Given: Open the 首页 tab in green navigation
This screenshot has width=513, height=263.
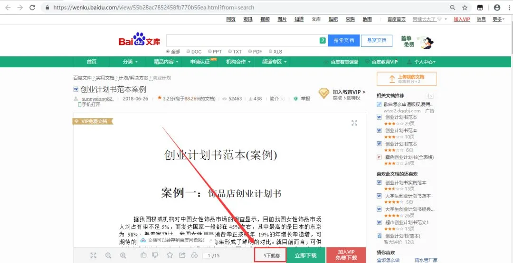Looking at the screenshot, I should pos(92,62).
